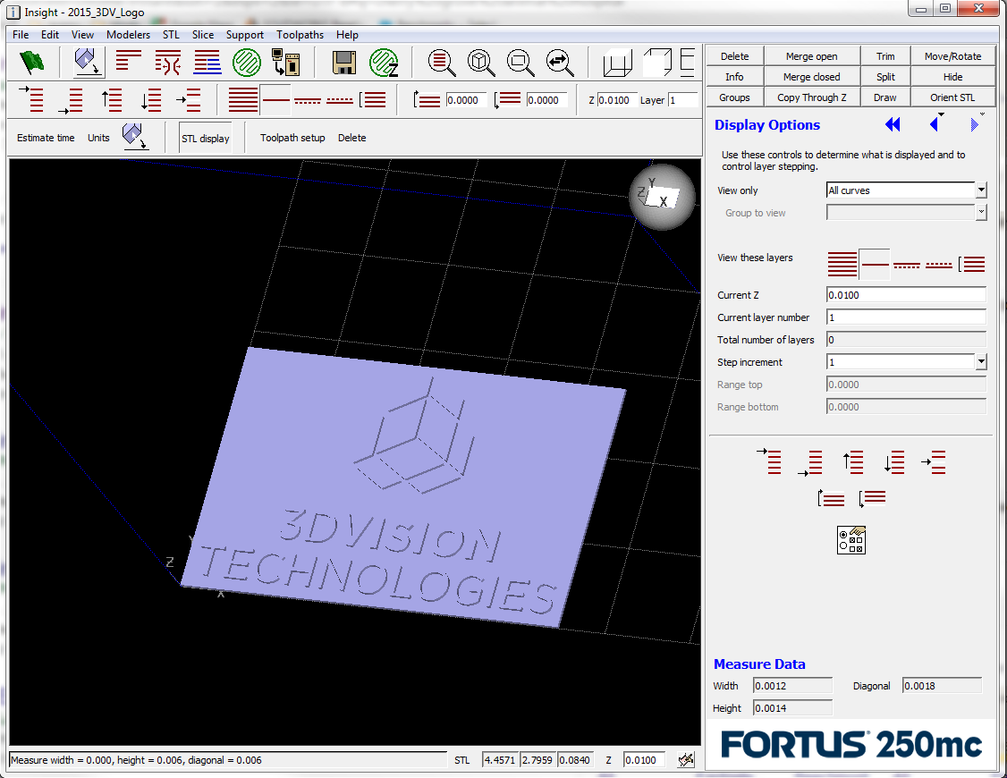Viewport: 1007px width, 778px height.
Task: Open the Slice menu
Action: [x=203, y=35]
